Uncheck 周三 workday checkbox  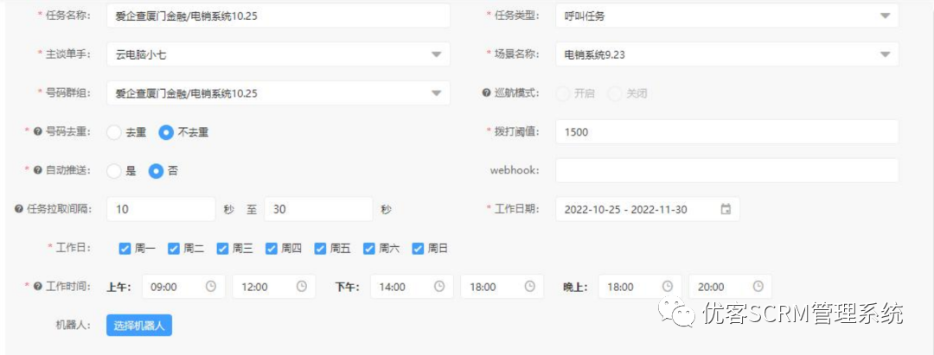point(222,249)
